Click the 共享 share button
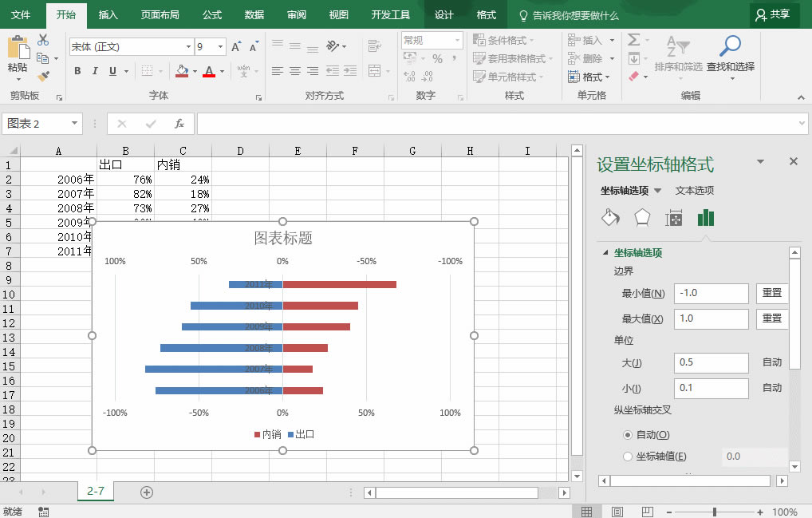Viewport: 812px width, 518px height. pos(775,14)
